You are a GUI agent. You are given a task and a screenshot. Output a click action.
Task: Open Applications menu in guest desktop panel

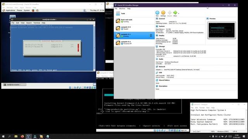[10, 10]
